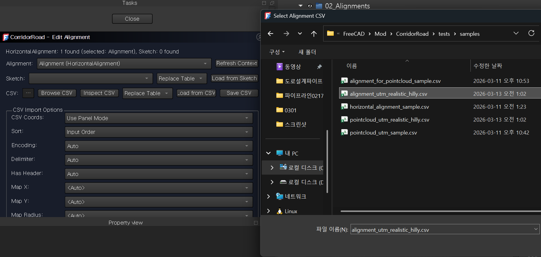Image resolution: width=541 pixels, height=257 pixels.
Task: Open 스크린샷 folder in sidebar
Action: [x=291, y=124]
